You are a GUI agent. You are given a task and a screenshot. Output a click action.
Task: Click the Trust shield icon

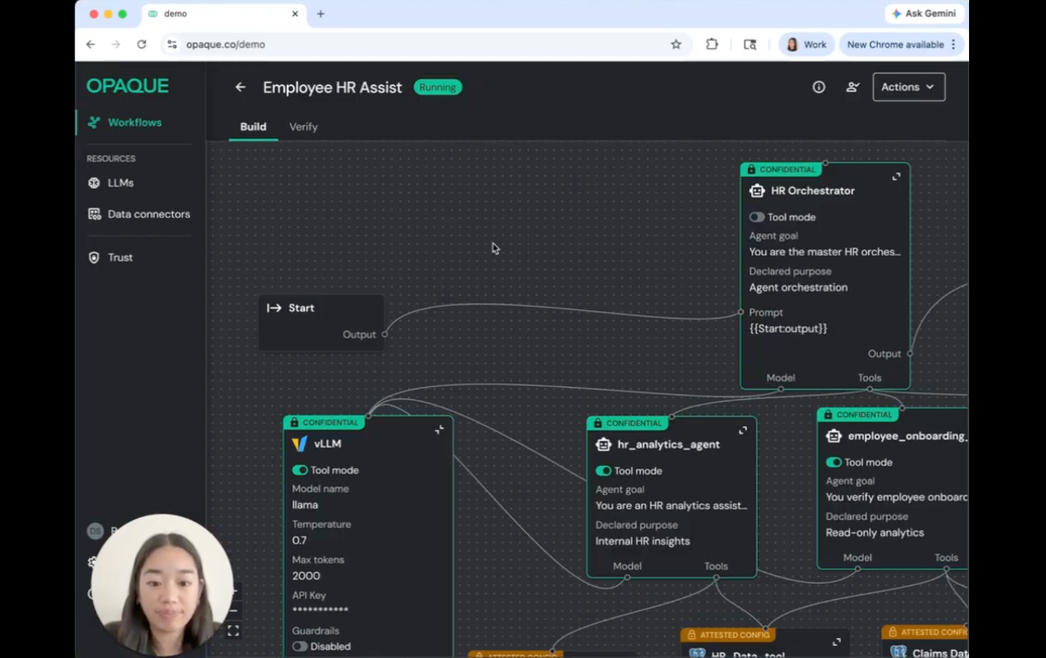tap(94, 257)
